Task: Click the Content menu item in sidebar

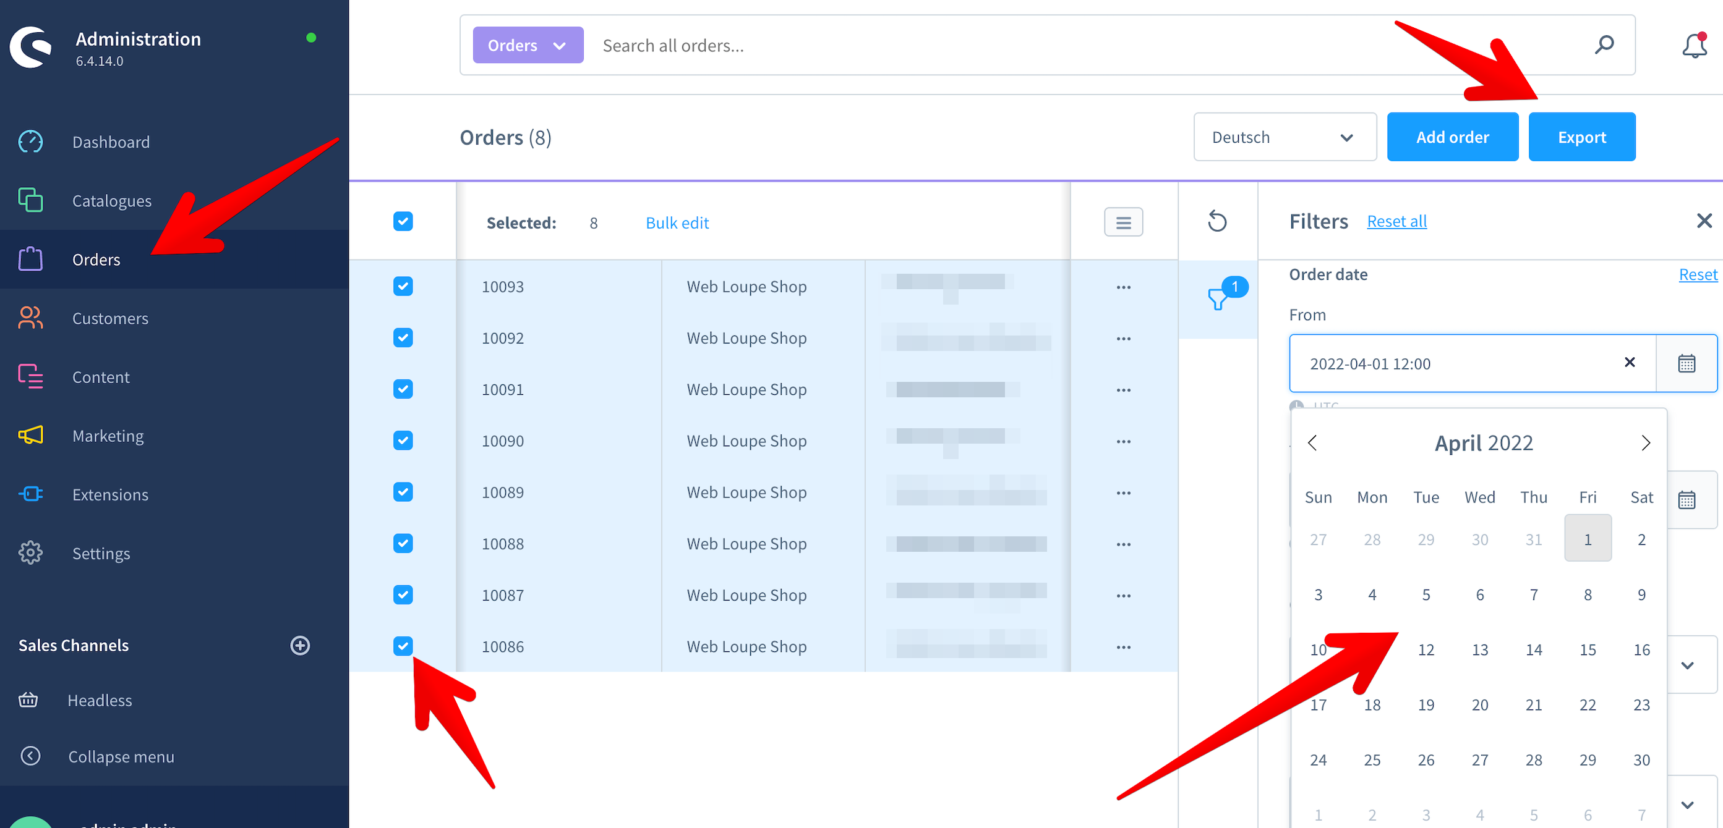Action: pyautogui.click(x=101, y=377)
